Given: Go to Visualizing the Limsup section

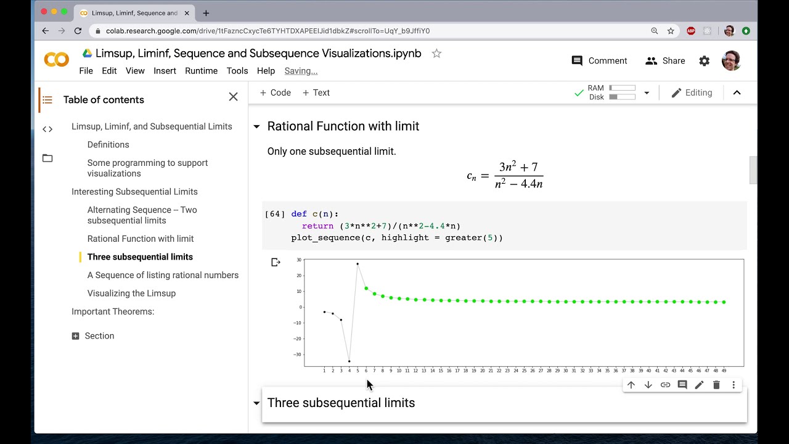Looking at the screenshot, I should 131,294.
